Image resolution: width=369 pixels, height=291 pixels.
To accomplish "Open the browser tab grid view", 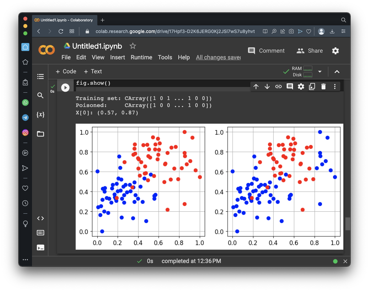I will (72, 31).
